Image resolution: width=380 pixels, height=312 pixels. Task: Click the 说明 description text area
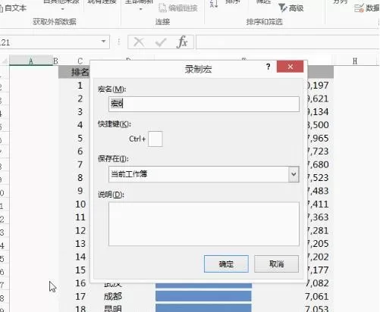tap(204, 223)
